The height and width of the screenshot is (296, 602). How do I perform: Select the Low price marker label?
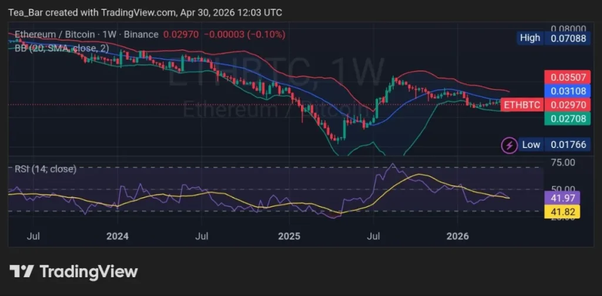(531, 144)
